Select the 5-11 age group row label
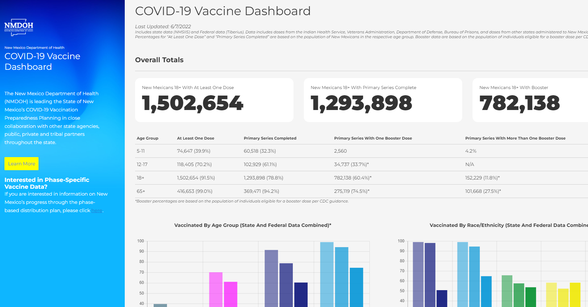The image size is (588, 307). coord(141,151)
